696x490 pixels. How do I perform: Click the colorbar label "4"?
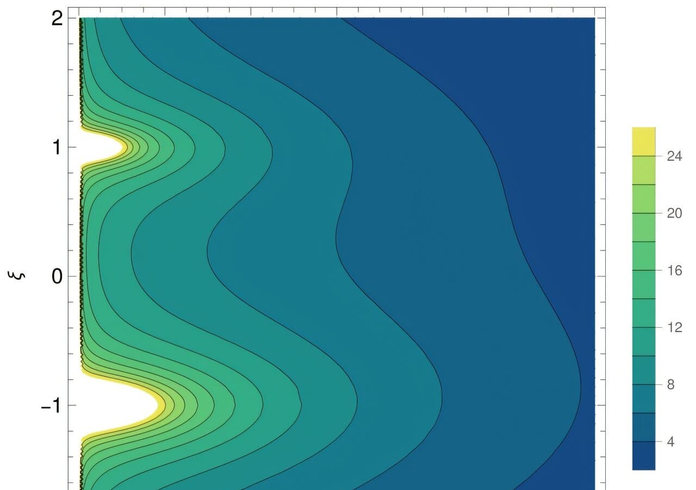pyautogui.click(x=671, y=442)
